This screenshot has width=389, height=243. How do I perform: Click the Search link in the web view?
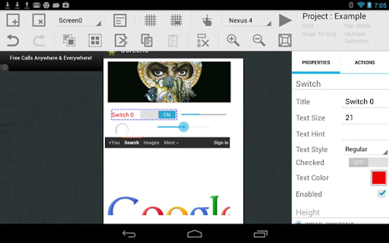point(132,143)
